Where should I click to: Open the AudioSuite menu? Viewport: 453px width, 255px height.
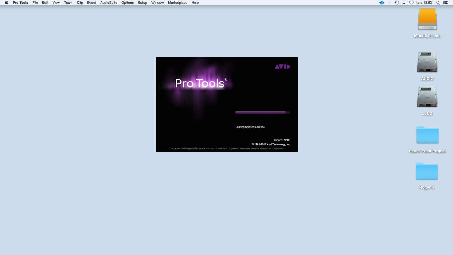pyautogui.click(x=108, y=3)
